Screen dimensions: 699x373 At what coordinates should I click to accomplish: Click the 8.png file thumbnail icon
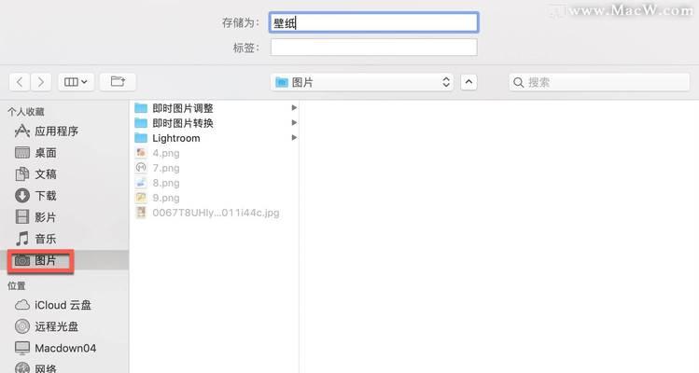click(x=141, y=183)
